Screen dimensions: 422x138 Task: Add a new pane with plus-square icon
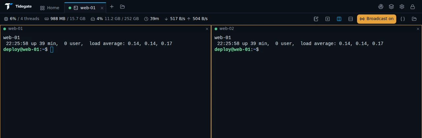(x=327, y=19)
